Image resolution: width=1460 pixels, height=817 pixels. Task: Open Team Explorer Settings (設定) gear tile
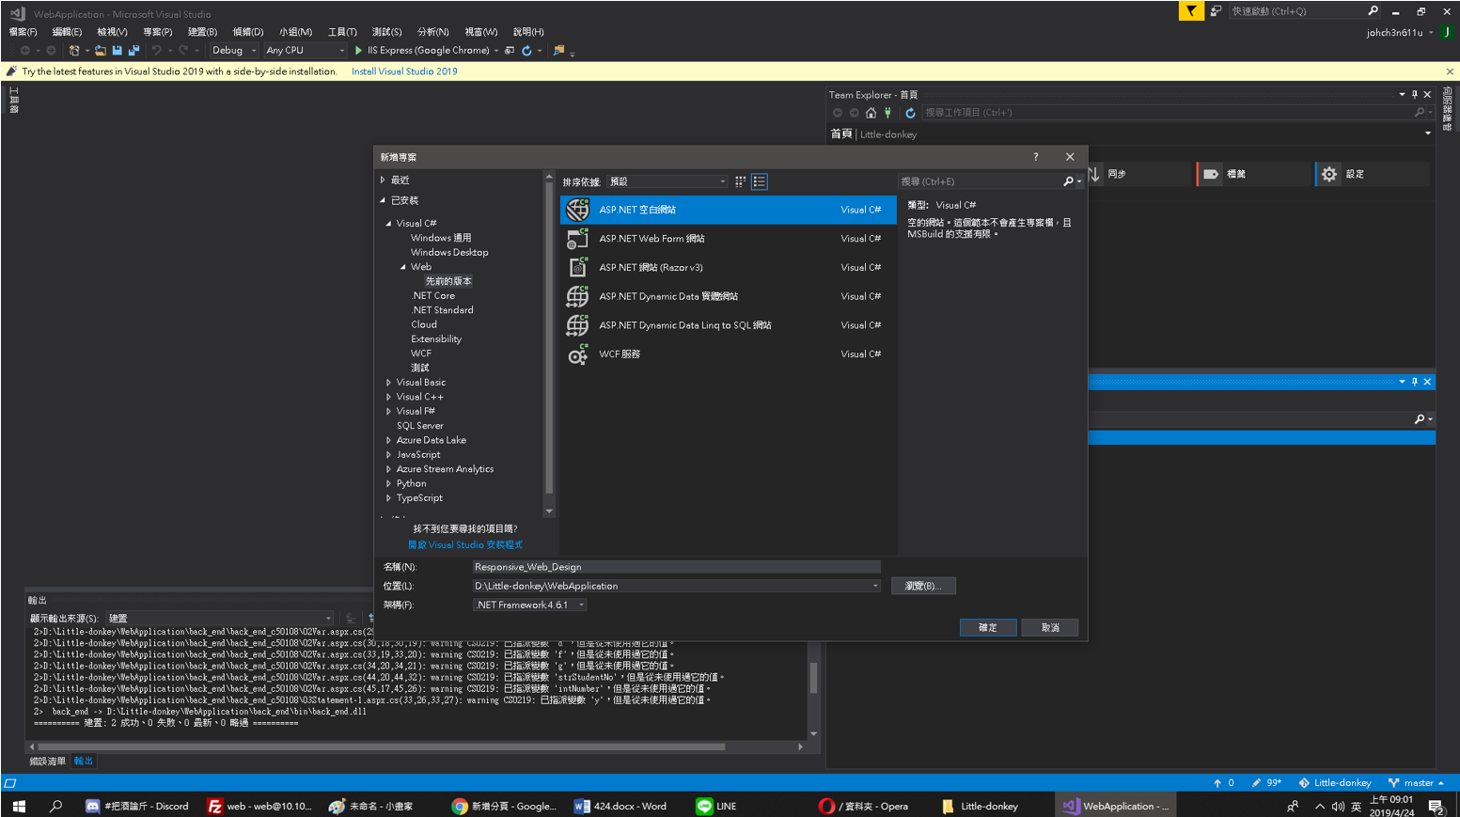(x=1372, y=174)
